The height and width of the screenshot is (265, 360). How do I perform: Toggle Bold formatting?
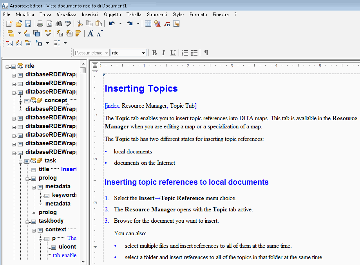[154, 53]
